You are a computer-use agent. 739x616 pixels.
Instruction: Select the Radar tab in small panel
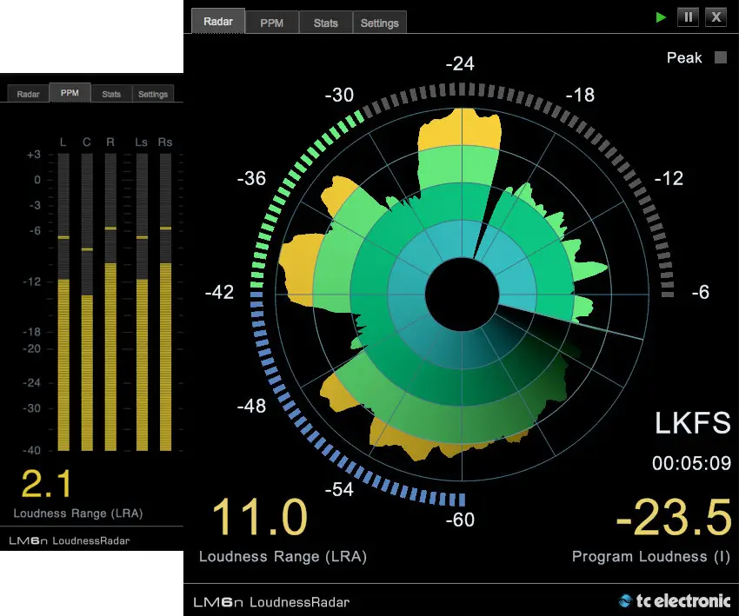(x=29, y=94)
